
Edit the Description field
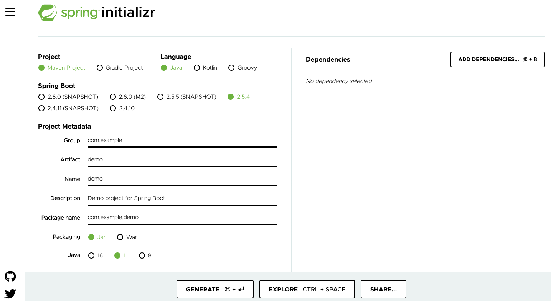pos(182,198)
